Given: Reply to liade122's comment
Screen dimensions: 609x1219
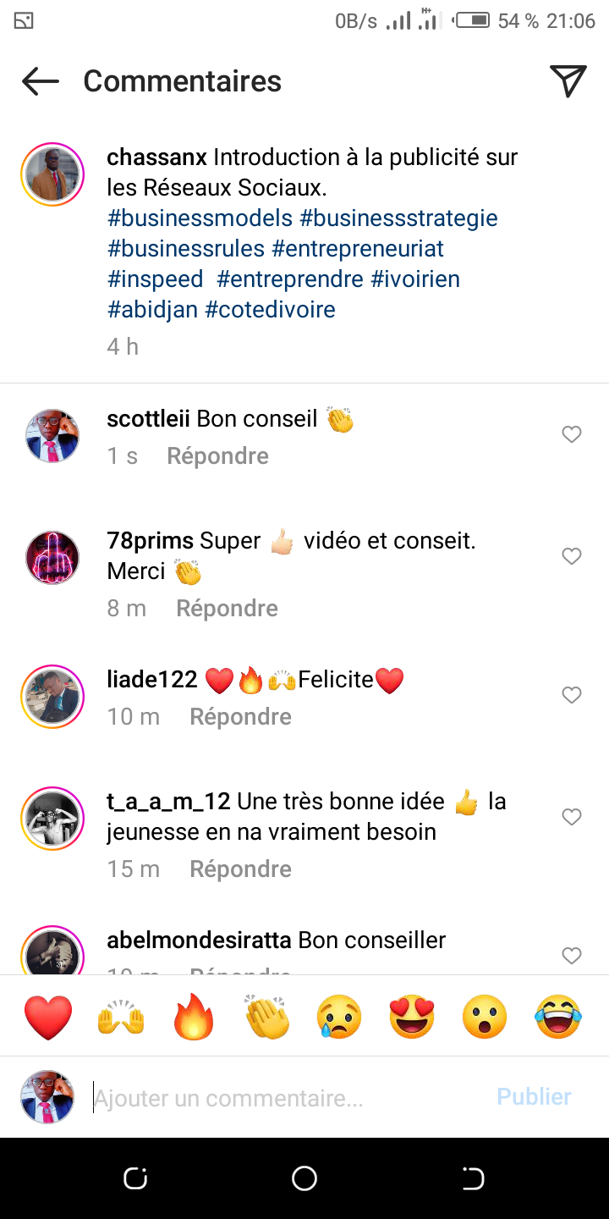Looking at the screenshot, I should pos(240,717).
